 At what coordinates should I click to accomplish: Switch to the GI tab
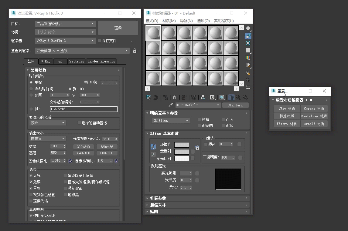[x=60, y=61]
